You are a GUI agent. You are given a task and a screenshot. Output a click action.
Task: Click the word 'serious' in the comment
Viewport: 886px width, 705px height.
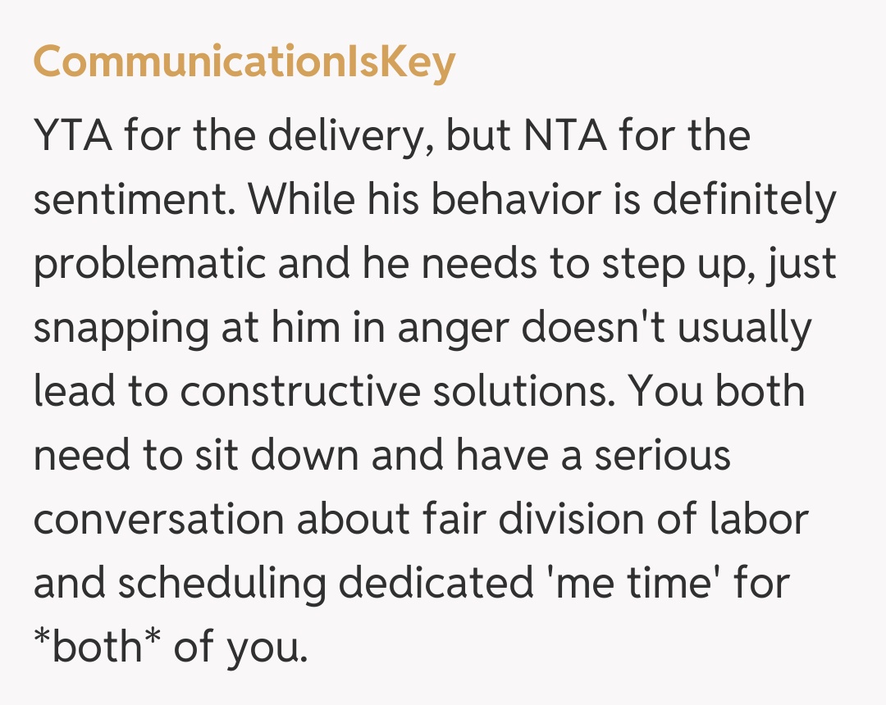[662, 455]
